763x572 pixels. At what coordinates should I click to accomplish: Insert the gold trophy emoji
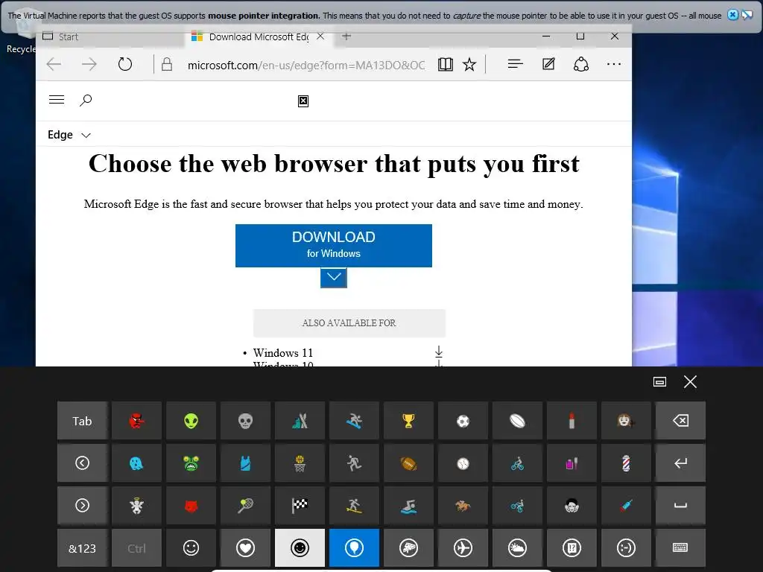(409, 421)
